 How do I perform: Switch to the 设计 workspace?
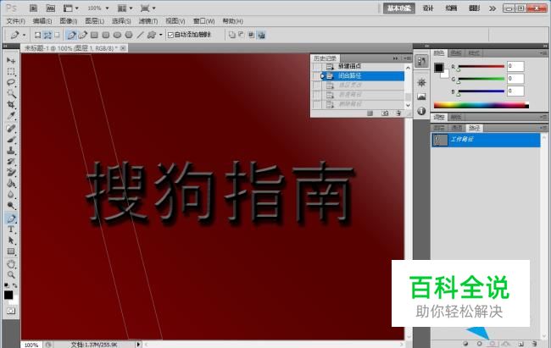[428, 8]
